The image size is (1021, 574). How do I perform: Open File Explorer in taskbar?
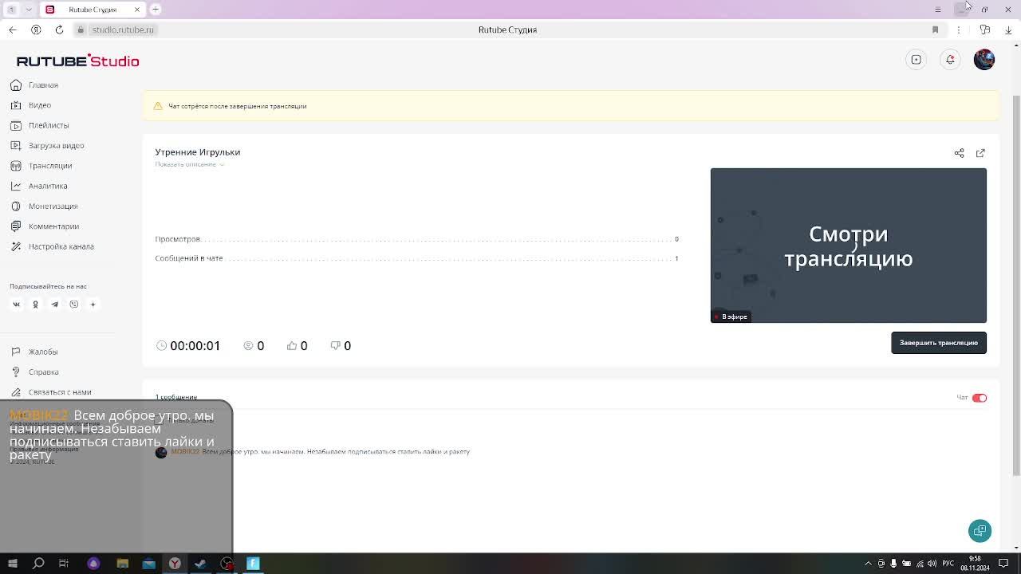click(x=122, y=564)
